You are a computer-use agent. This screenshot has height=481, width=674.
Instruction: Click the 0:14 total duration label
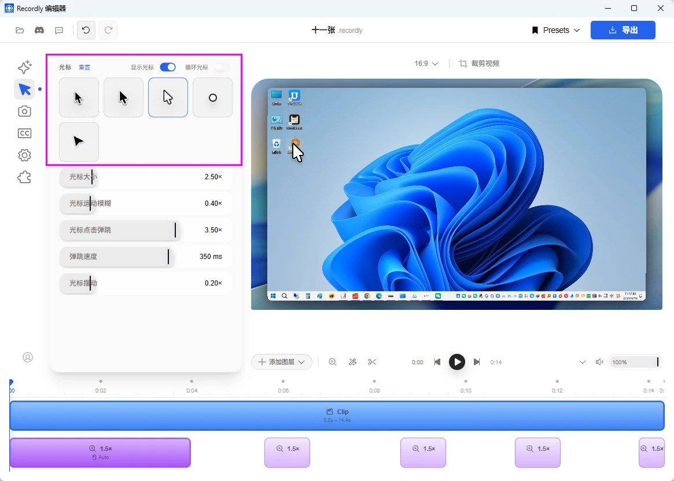[496, 362]
